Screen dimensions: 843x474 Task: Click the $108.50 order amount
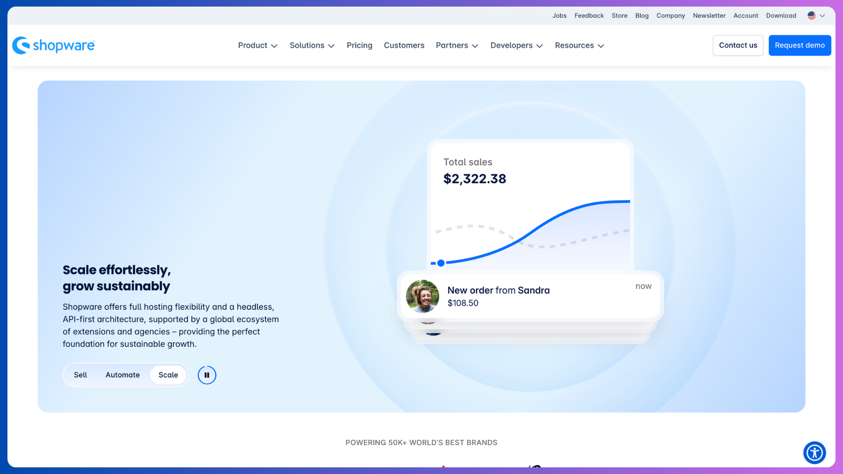[463, 303]
